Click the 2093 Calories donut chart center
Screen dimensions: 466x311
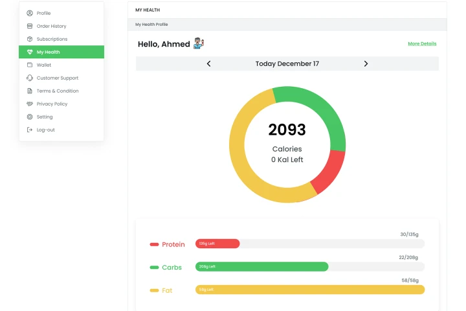(x=287, y=143)
